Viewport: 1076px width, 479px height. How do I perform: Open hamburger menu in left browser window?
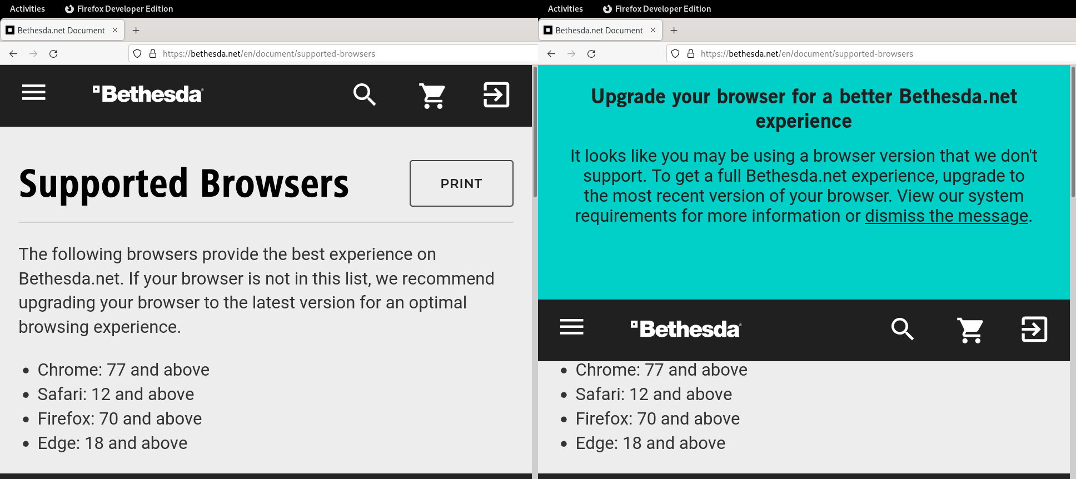(34, 93)
